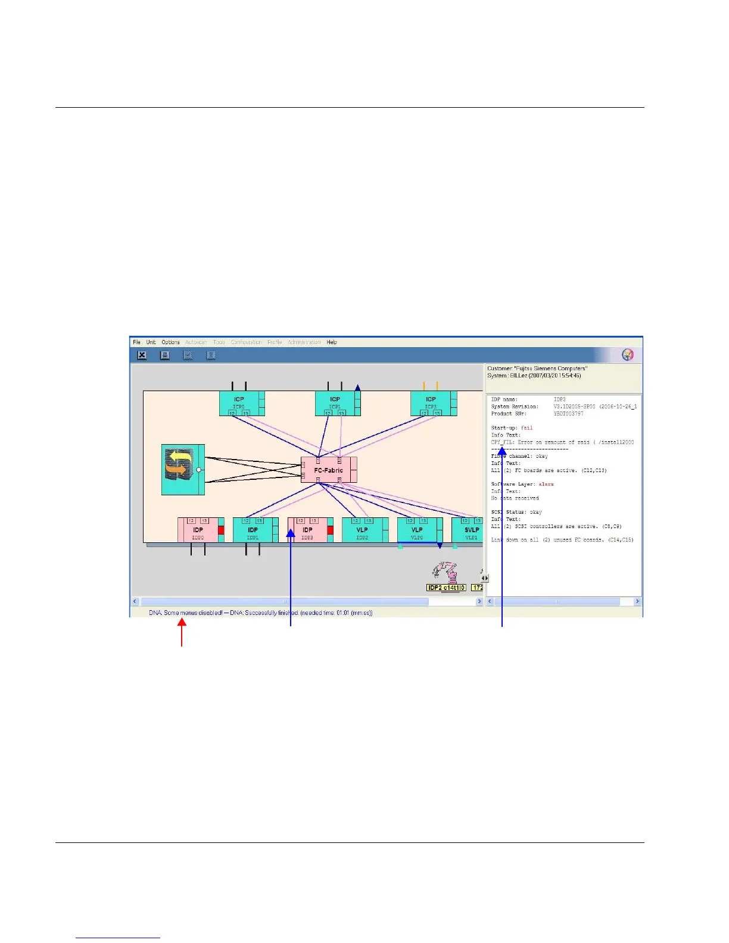This screenshot has height=943, width=729.
Task: Select the FC-Fabric switch node
Action: [329, 470]
